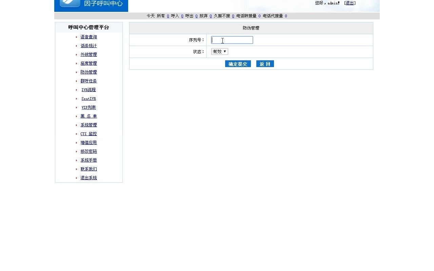Focus the 序列号 input field
This screenshot has height=271, width=434.
[232, 40]
